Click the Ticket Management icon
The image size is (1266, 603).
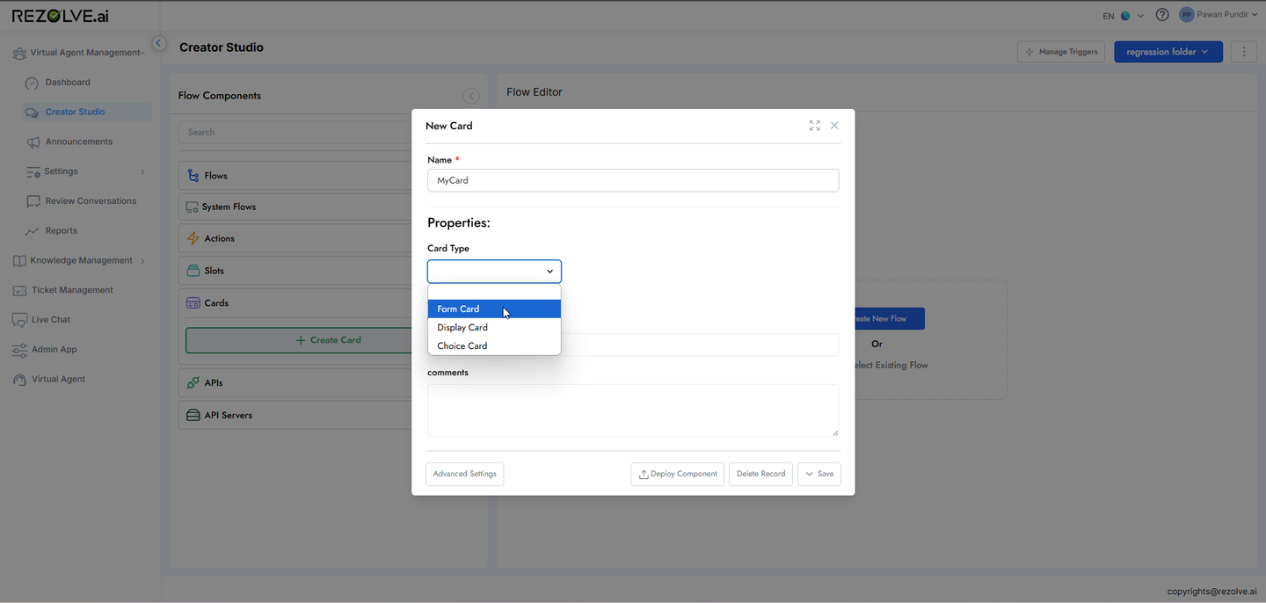coord(19,291)
